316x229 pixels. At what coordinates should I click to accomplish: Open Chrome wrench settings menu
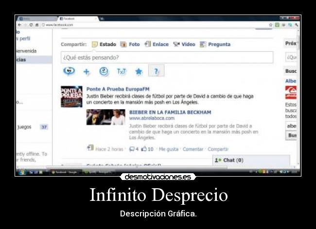[297, 25]
